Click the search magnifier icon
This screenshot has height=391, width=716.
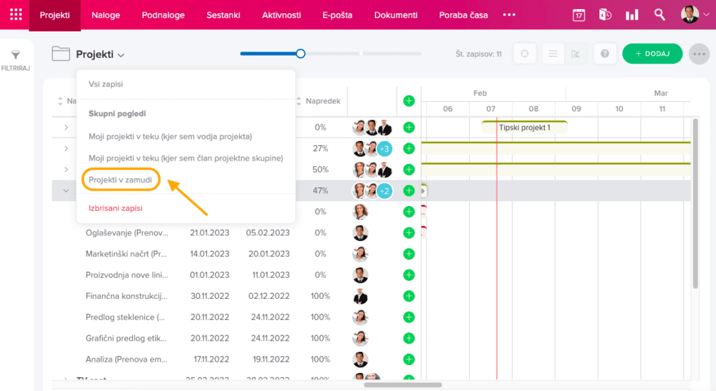659,15
